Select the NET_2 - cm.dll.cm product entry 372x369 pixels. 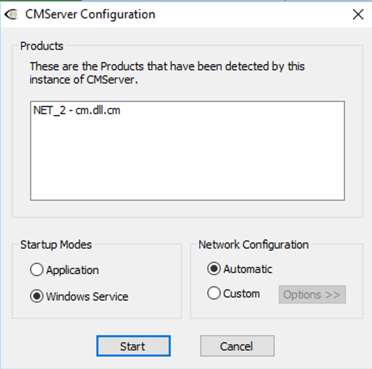[77, 110]
